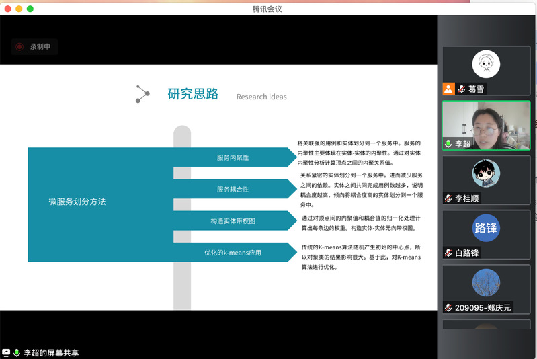This screenshot has height=359, width=537.
Task: Click the muted microphone icon beside 葛雪
Action: pos(462,89)
